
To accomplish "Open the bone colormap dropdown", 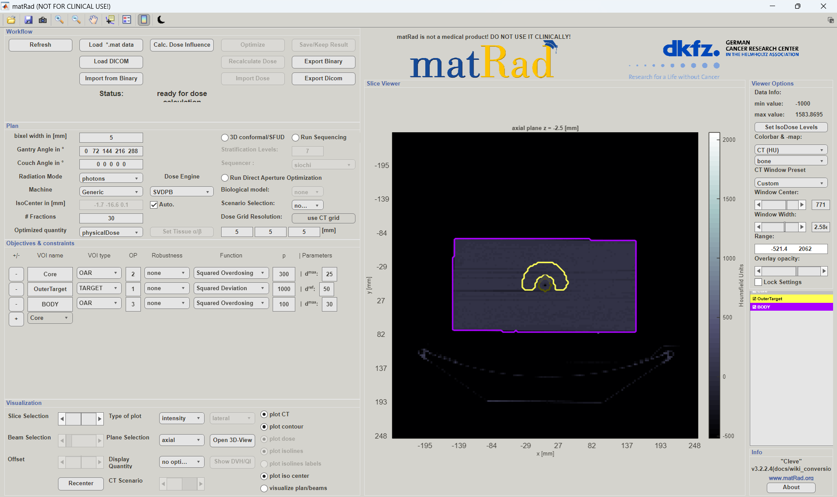I will [791, 161].
